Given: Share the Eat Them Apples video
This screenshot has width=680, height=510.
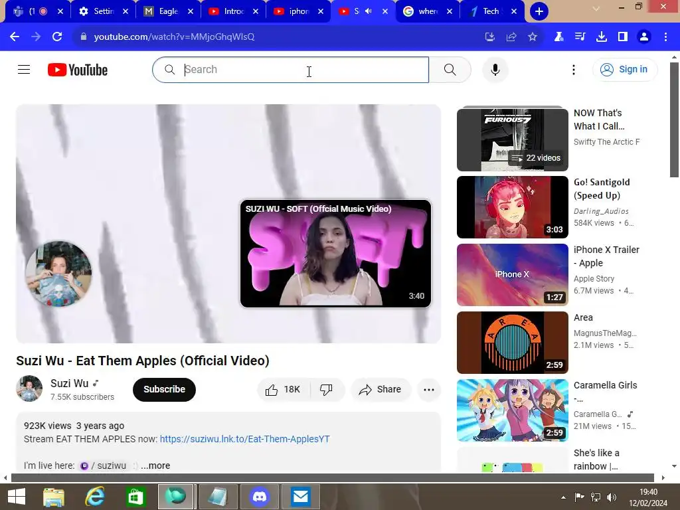Looking at the screenshot, I should tap(380, 389).
